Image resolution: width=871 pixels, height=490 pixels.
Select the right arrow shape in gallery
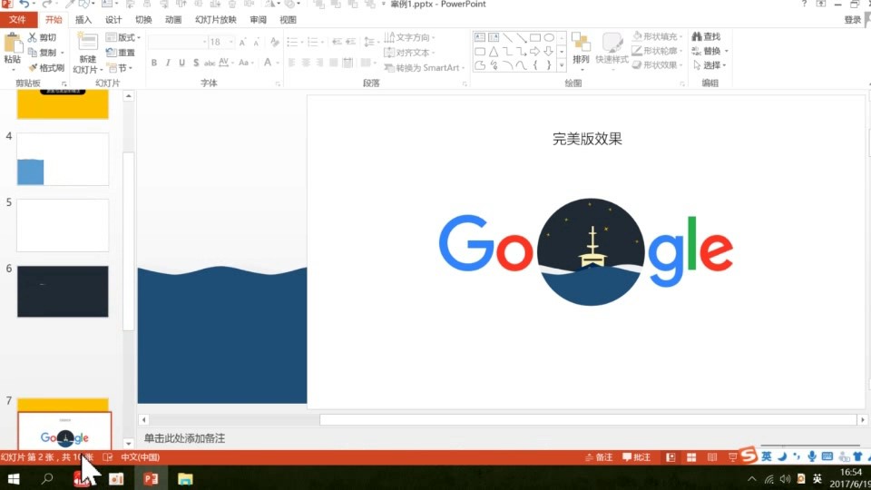[535, 52]
